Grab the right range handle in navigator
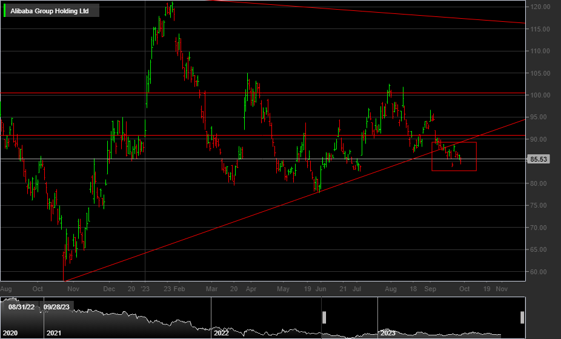Image resolution: width=561 pixels, height=339 pixels. coord(522,317)
